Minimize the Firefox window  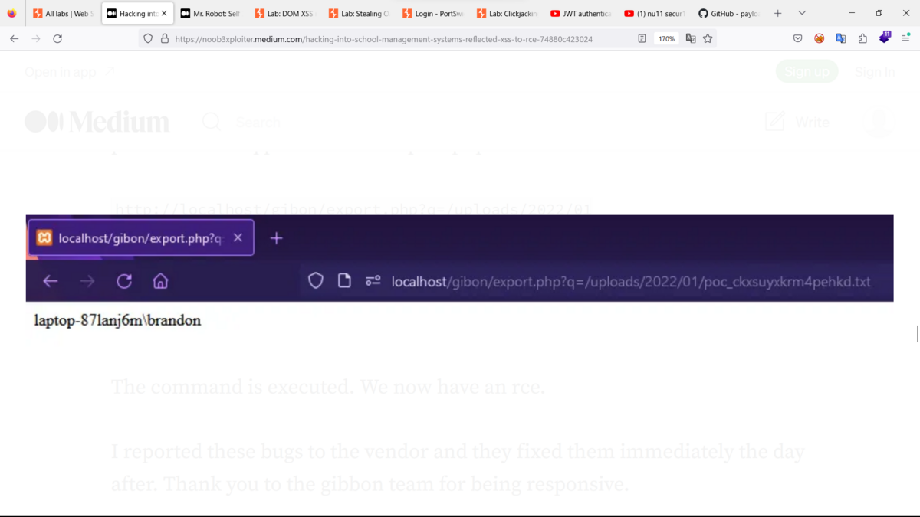tap(852, 13)
